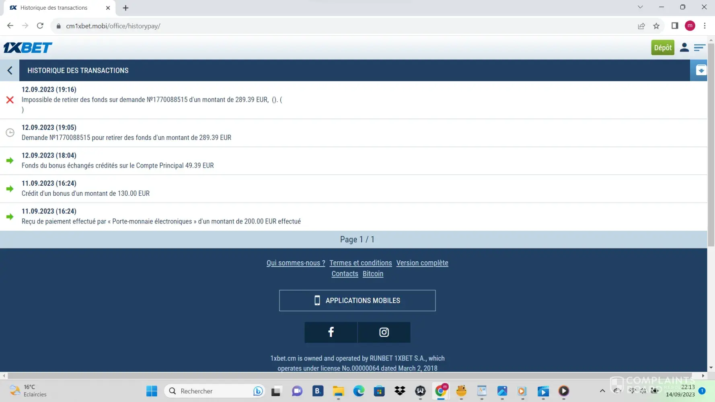Image resolution: width=715 pixels, height=402 pixels.
Task: Follow the Termes et conditions link
Action: pos(360,263)
